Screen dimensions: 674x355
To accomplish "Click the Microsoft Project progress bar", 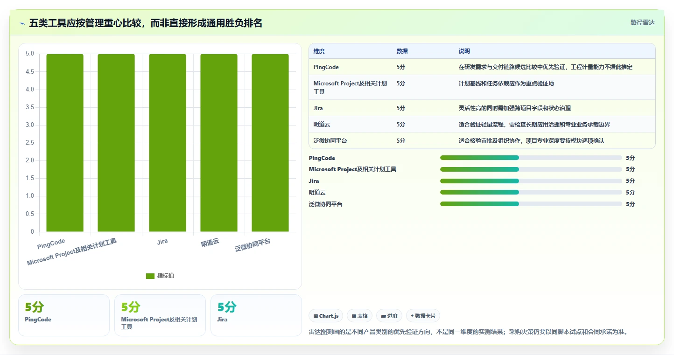I will 531,169.
